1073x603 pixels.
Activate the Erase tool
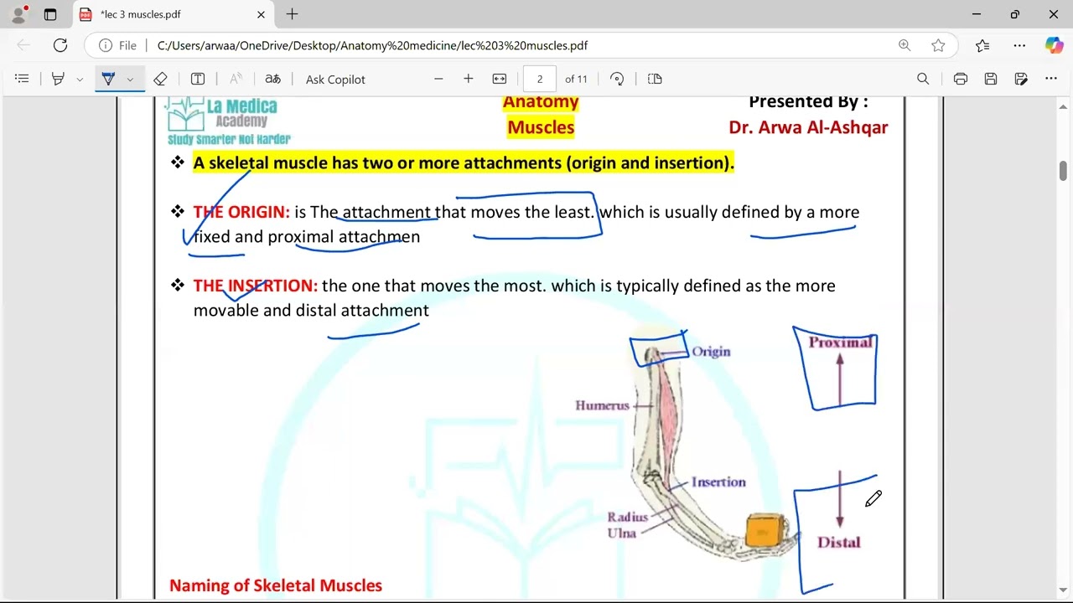pyautogui.click(x=160, y=79)
